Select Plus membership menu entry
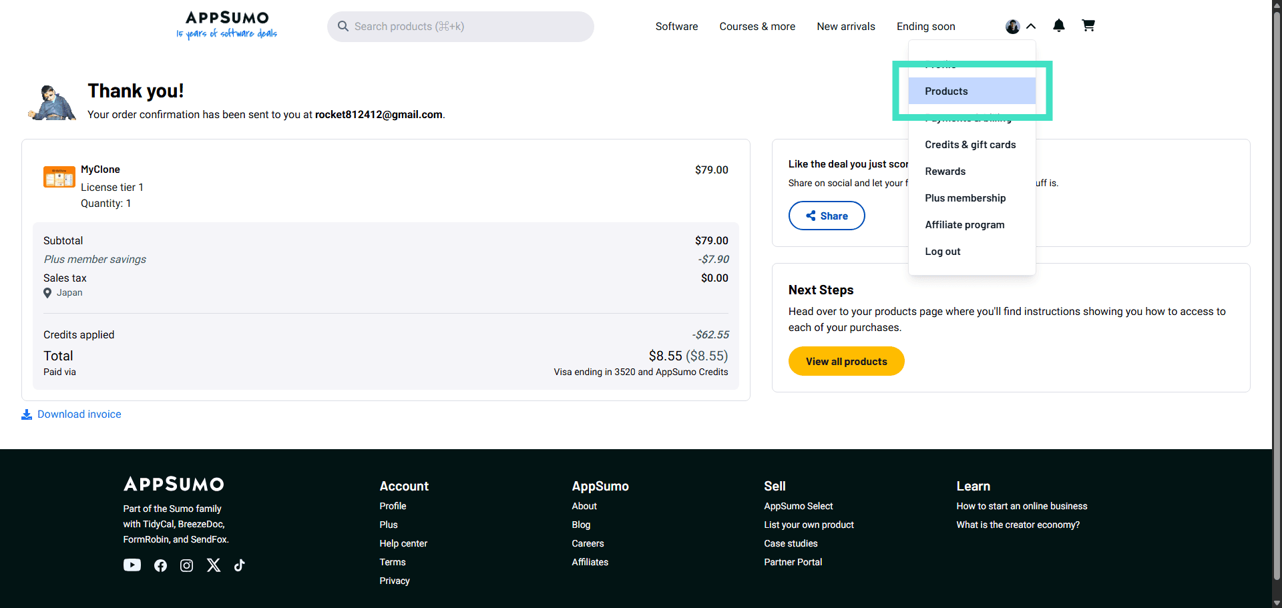 pyautogui.click(x=965, y=198)
